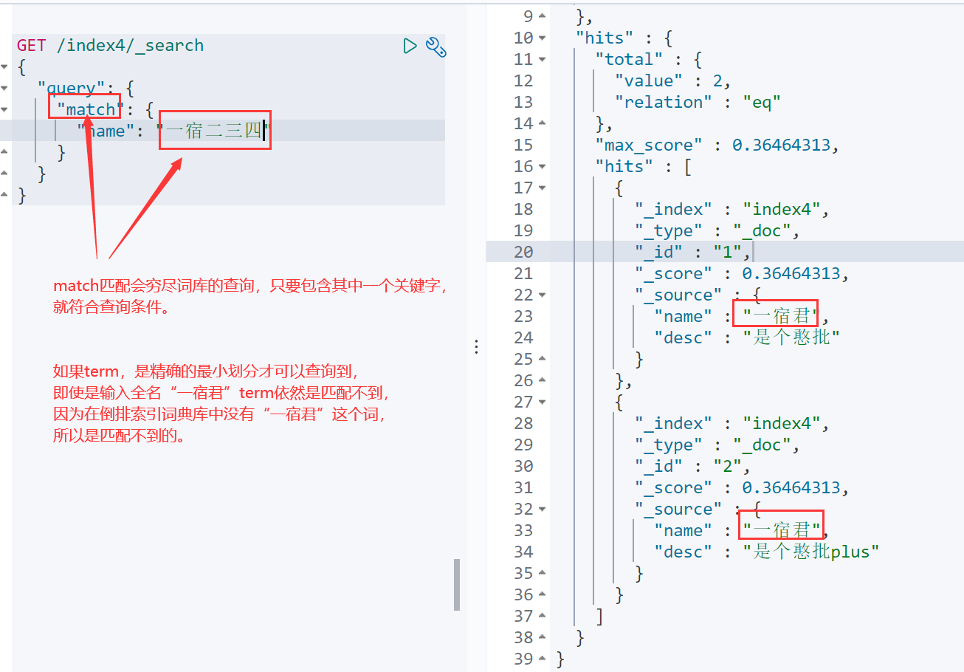Click "_index" : "index4" on line 28
Viewport: 964px width, 672px height.
coord(732,423)
